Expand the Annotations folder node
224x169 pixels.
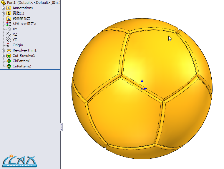[x=3, y=8]
